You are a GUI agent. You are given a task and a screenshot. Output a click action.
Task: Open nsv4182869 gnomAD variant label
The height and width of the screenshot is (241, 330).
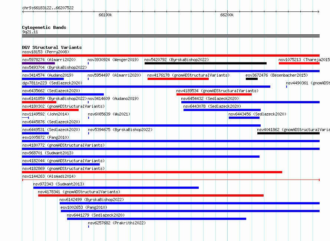(x=63, y=168)
